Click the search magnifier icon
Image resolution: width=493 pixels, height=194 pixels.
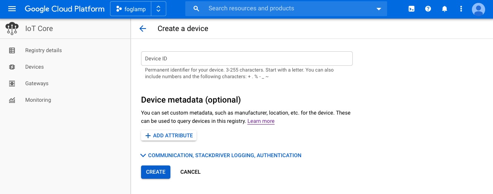[x=196, y=9]
